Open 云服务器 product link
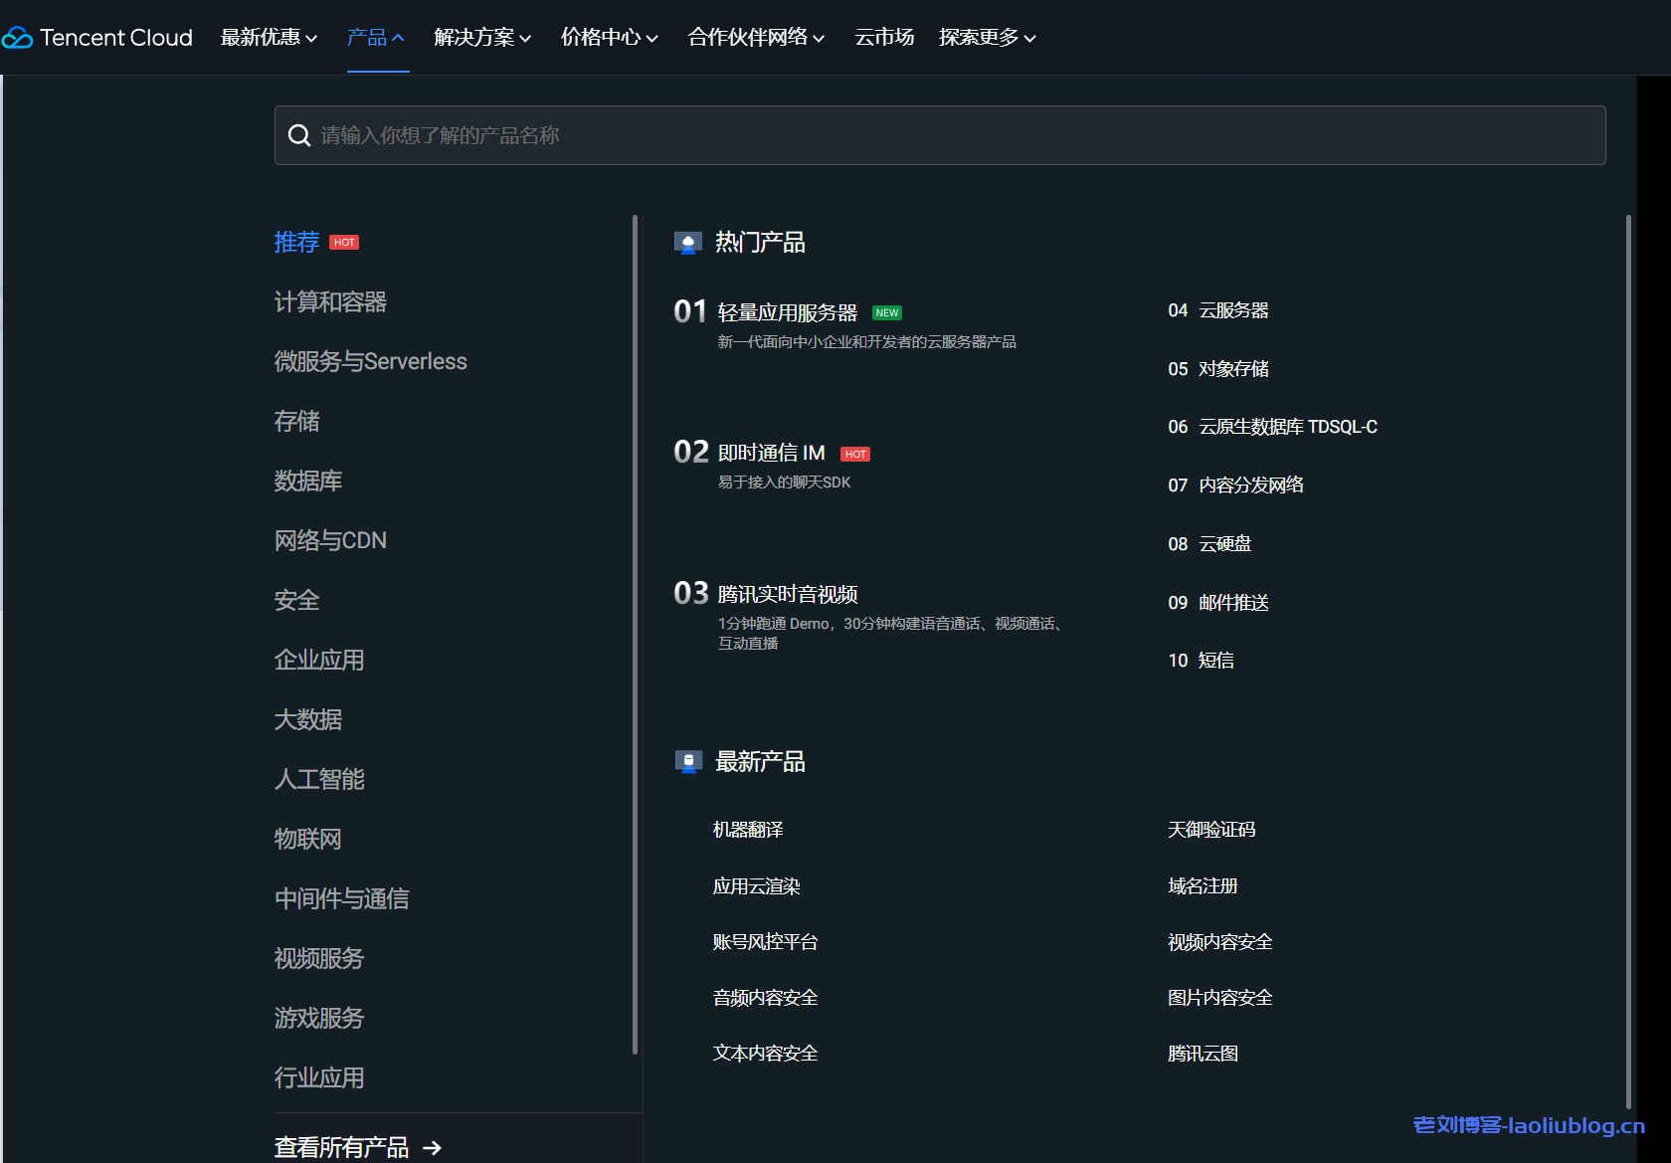Image resolution: width=1671 pixels, height=1163 pixels. 1233,310
